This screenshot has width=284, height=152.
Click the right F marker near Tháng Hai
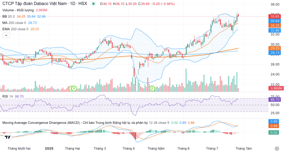(74, 89)
